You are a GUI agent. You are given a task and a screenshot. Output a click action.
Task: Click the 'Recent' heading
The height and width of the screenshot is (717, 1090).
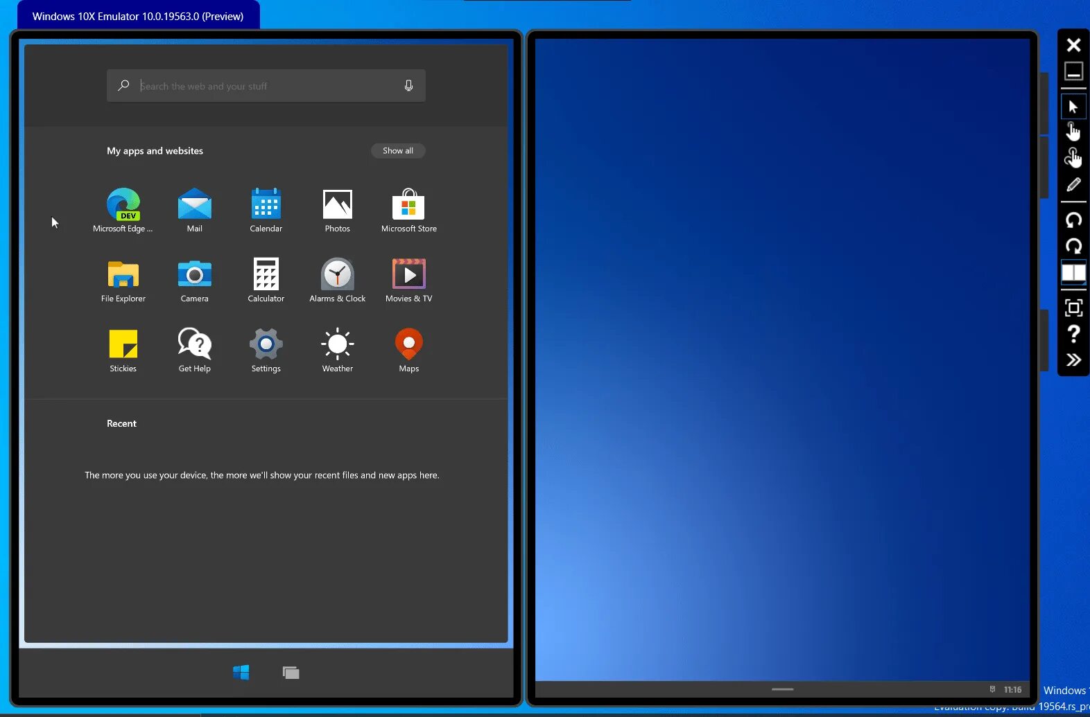[121, 423]
